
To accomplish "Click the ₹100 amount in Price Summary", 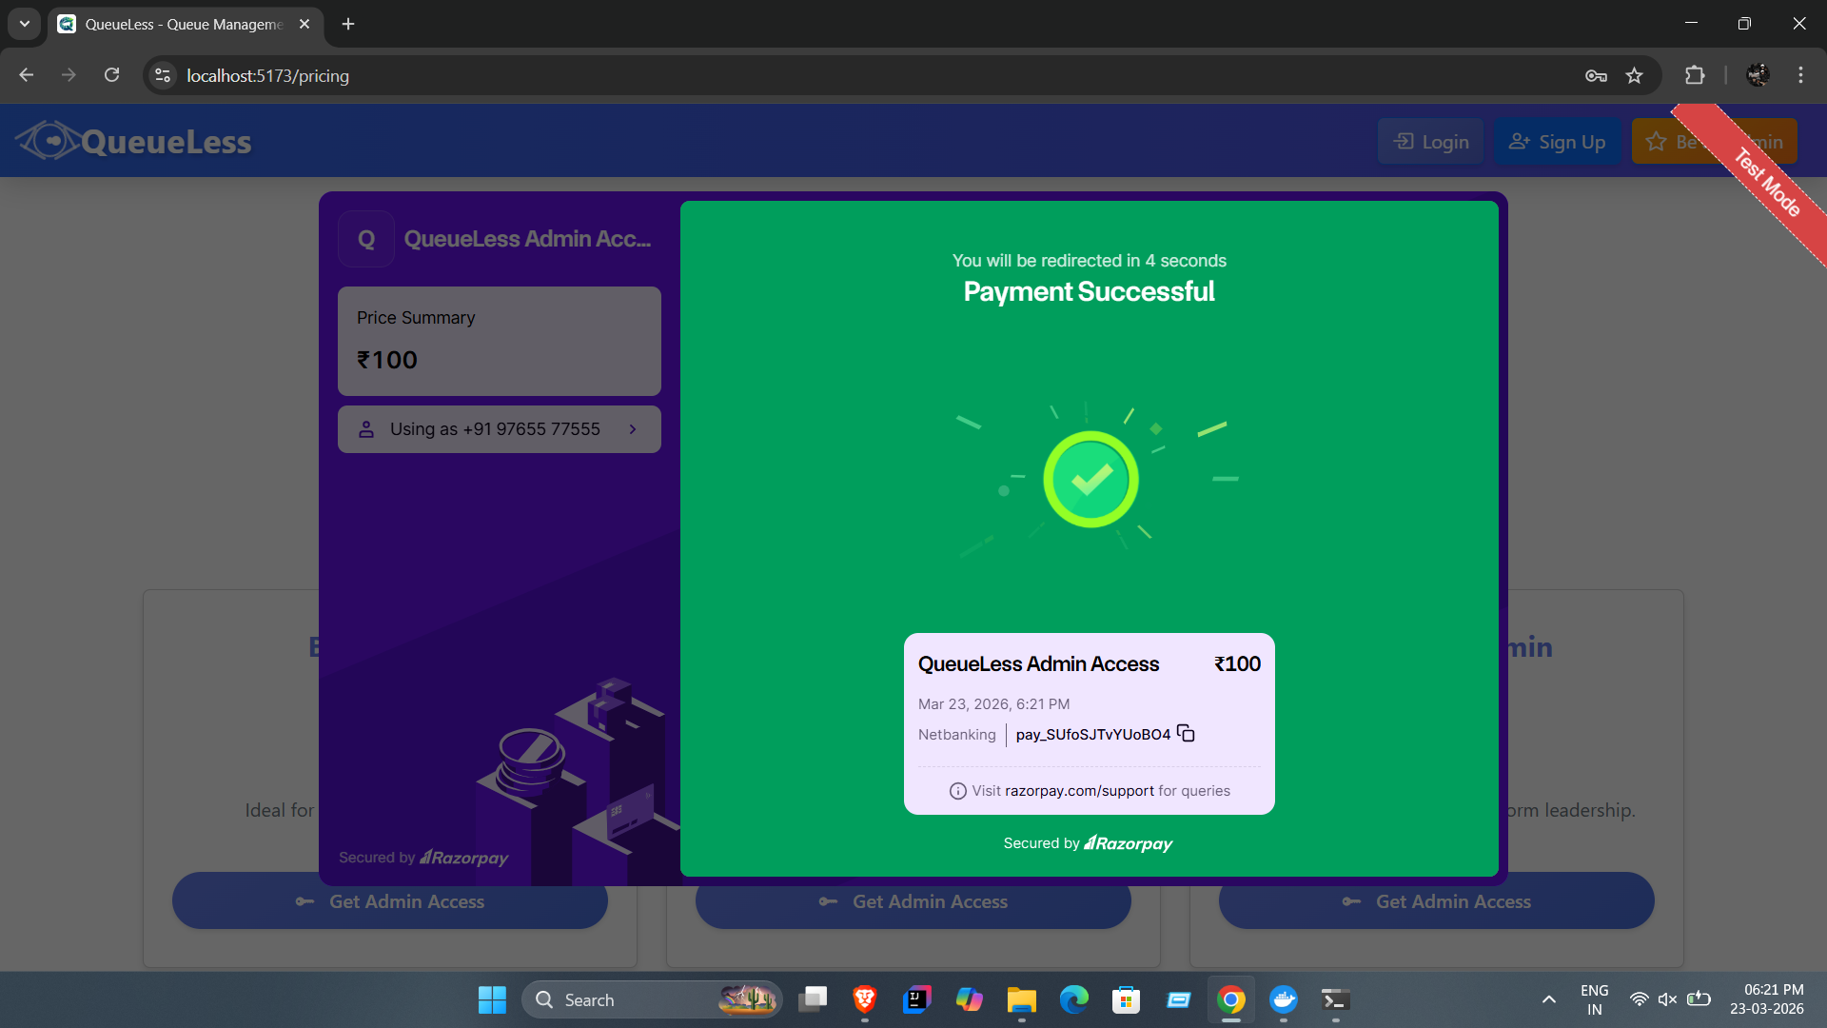I will [x=387, y=360].
